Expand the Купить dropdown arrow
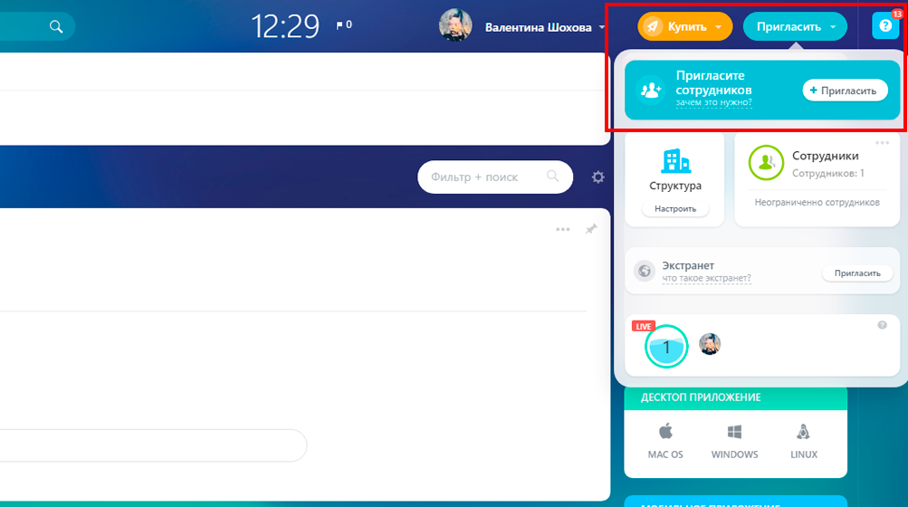The image size is (908, 507). coord(718,27)
